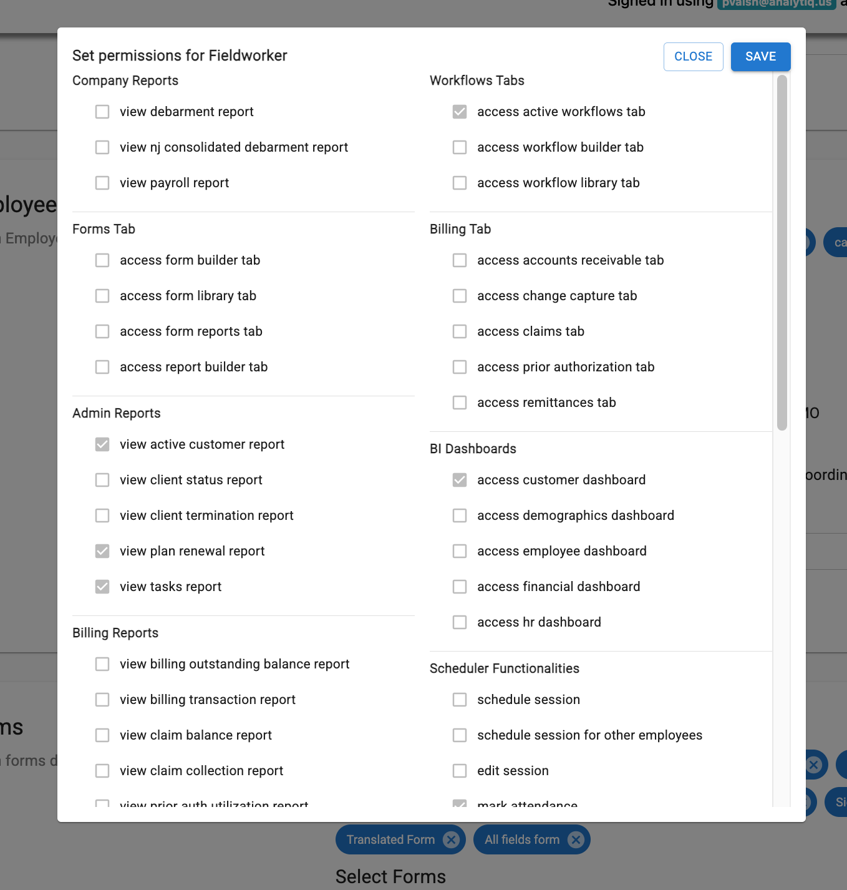The image size is (847, 890).
Task: Tick access claims tab checkbox
Action: 460,331
